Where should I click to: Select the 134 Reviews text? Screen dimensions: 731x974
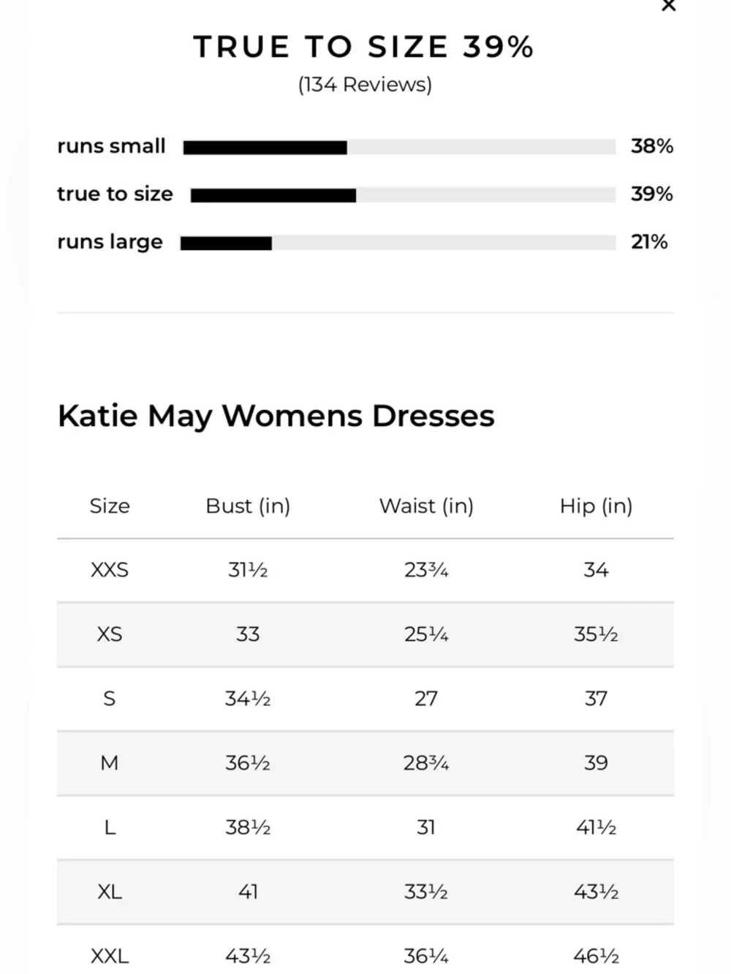click(365, 85)
